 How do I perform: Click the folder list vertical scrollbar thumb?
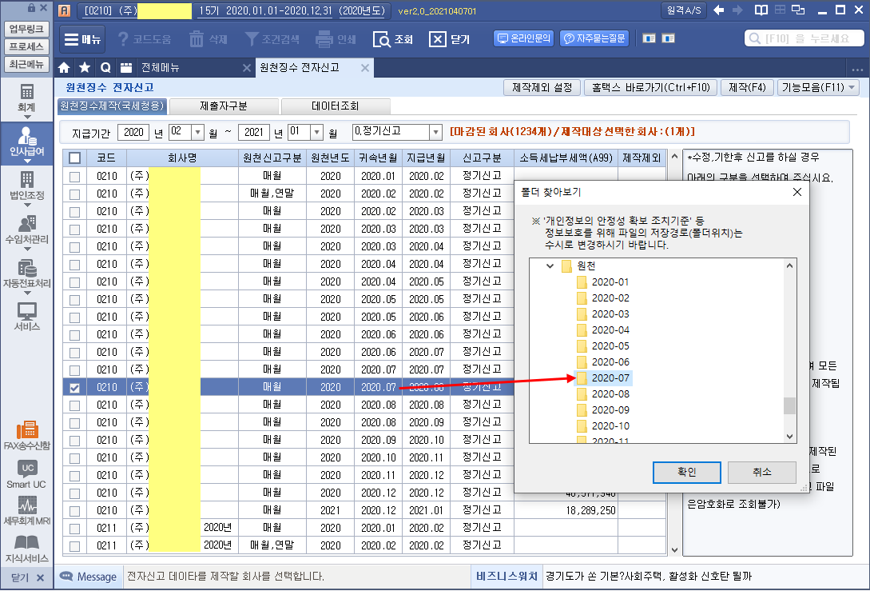pos(789,405)
